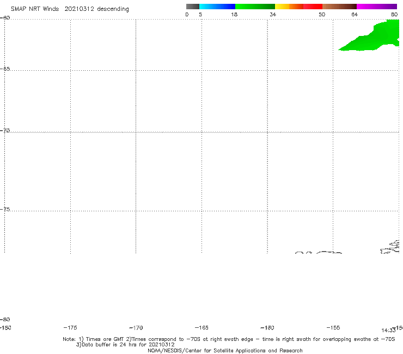Click color scale label '50'
The width and height of the screenshot is (403, 354).
click(x=322, y=14)
